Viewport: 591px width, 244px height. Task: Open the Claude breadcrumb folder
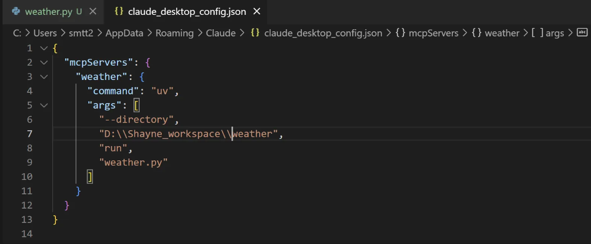pos(220,33)
